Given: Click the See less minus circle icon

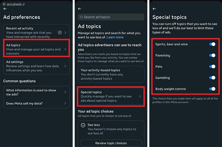Looking at the screenshot, I should 83,125.
